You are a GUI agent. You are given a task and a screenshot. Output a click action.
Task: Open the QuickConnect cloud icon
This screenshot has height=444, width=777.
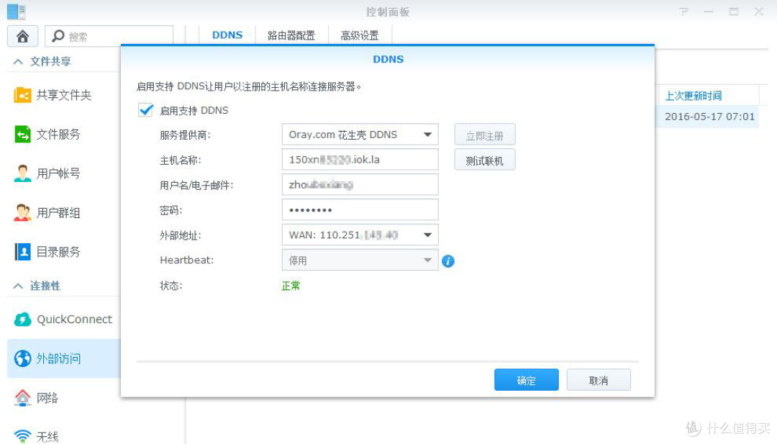[x=22, y=319]
